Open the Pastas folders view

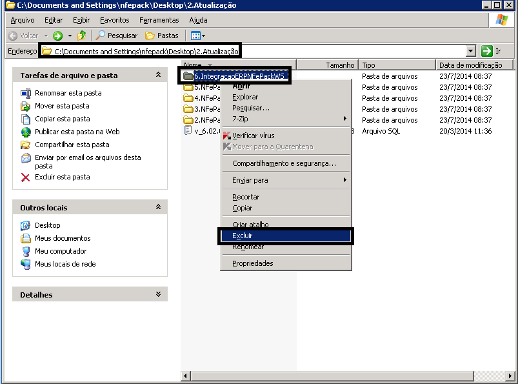point(162,35)
